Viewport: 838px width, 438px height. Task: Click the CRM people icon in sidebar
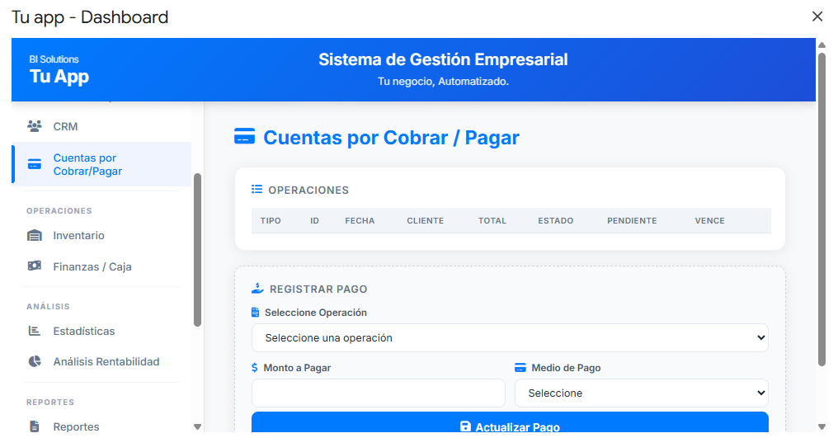point(35,126)
